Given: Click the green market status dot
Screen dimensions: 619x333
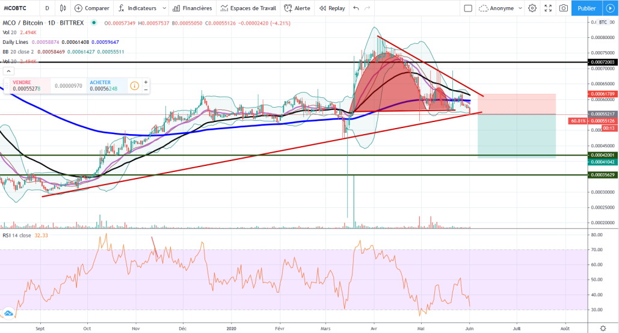Looking at the screenshot, I should pos(94,23).
